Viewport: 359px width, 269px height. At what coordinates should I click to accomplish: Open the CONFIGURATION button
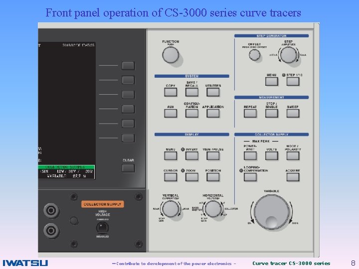coord(191,113)
